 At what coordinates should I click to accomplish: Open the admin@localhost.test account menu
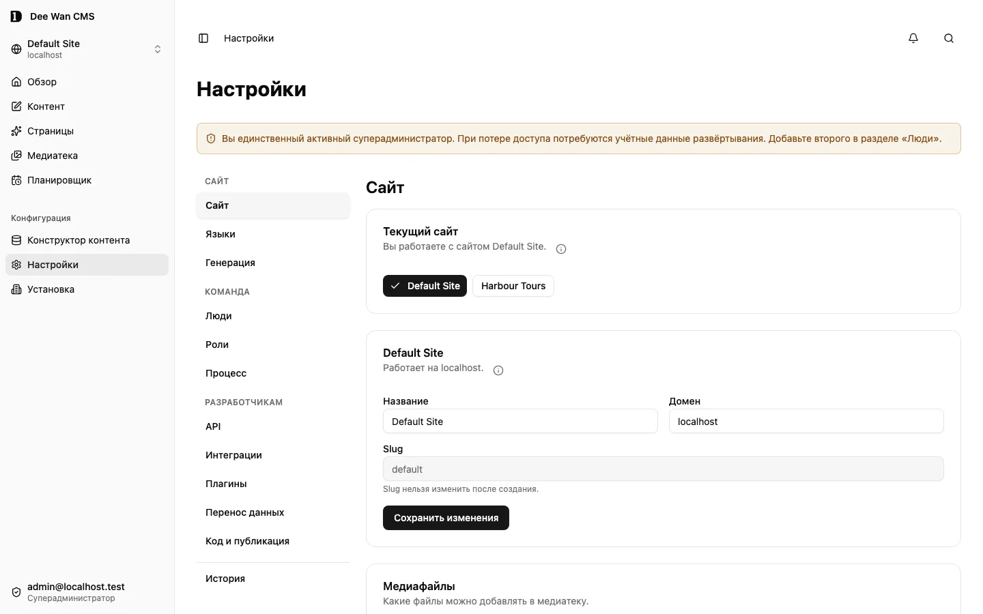(87, 592)
